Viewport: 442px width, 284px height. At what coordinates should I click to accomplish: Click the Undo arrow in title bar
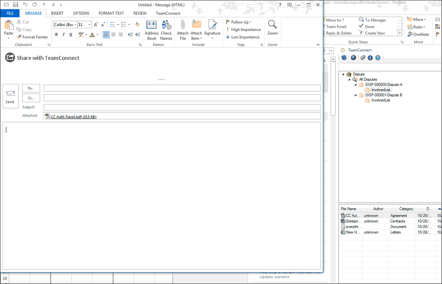click(25, 4)
